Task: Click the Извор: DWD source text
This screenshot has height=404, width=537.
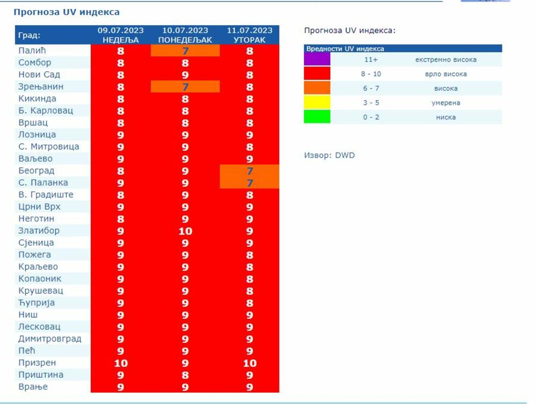Action: click(x=329, y=156)
